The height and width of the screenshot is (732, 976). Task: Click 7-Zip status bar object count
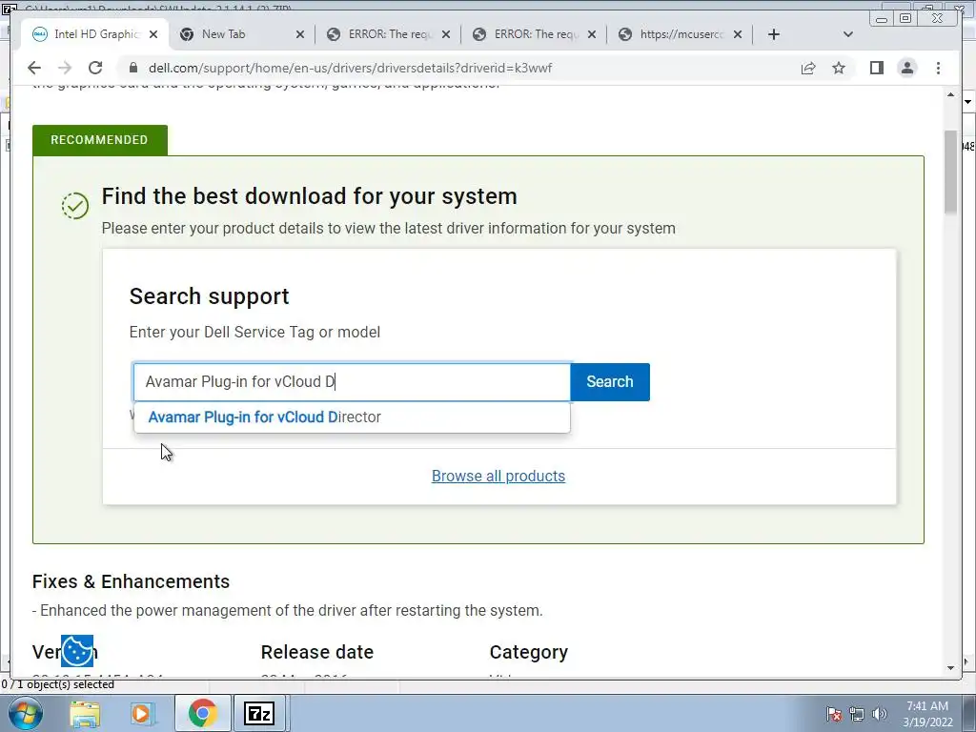pos(58,684)
